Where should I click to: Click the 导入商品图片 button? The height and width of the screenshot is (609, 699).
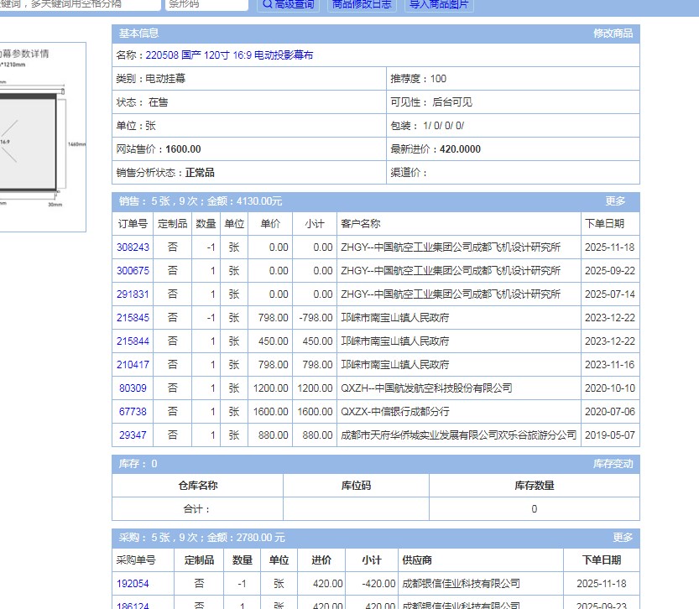click(x=439, y=4)
